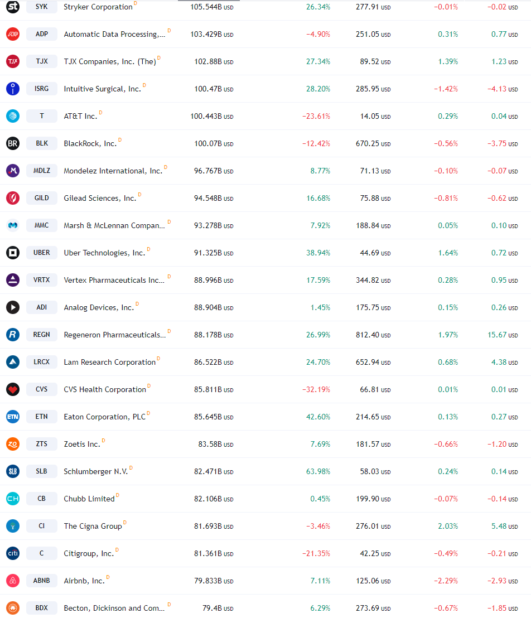
Task: Click the -32.19% change value
Action: tap(316, 390)
